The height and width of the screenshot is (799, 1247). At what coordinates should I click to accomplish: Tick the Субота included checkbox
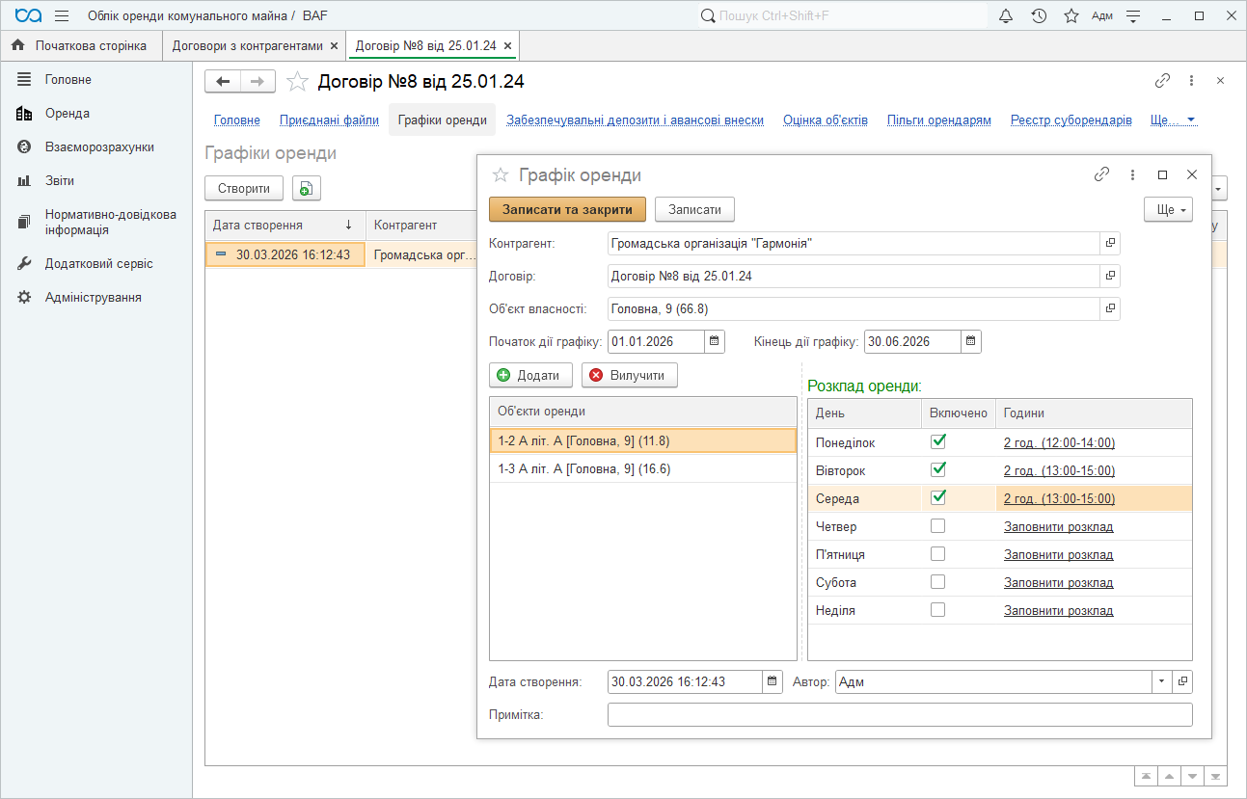coord(937,582)
